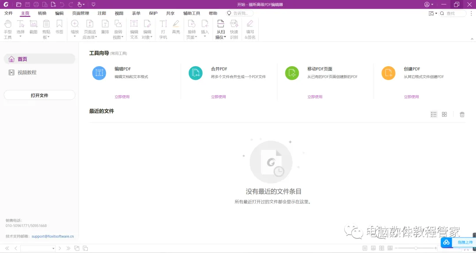
Task: Open Fill & Sign (填写&签名)
Action: click(x=250, y=30)
